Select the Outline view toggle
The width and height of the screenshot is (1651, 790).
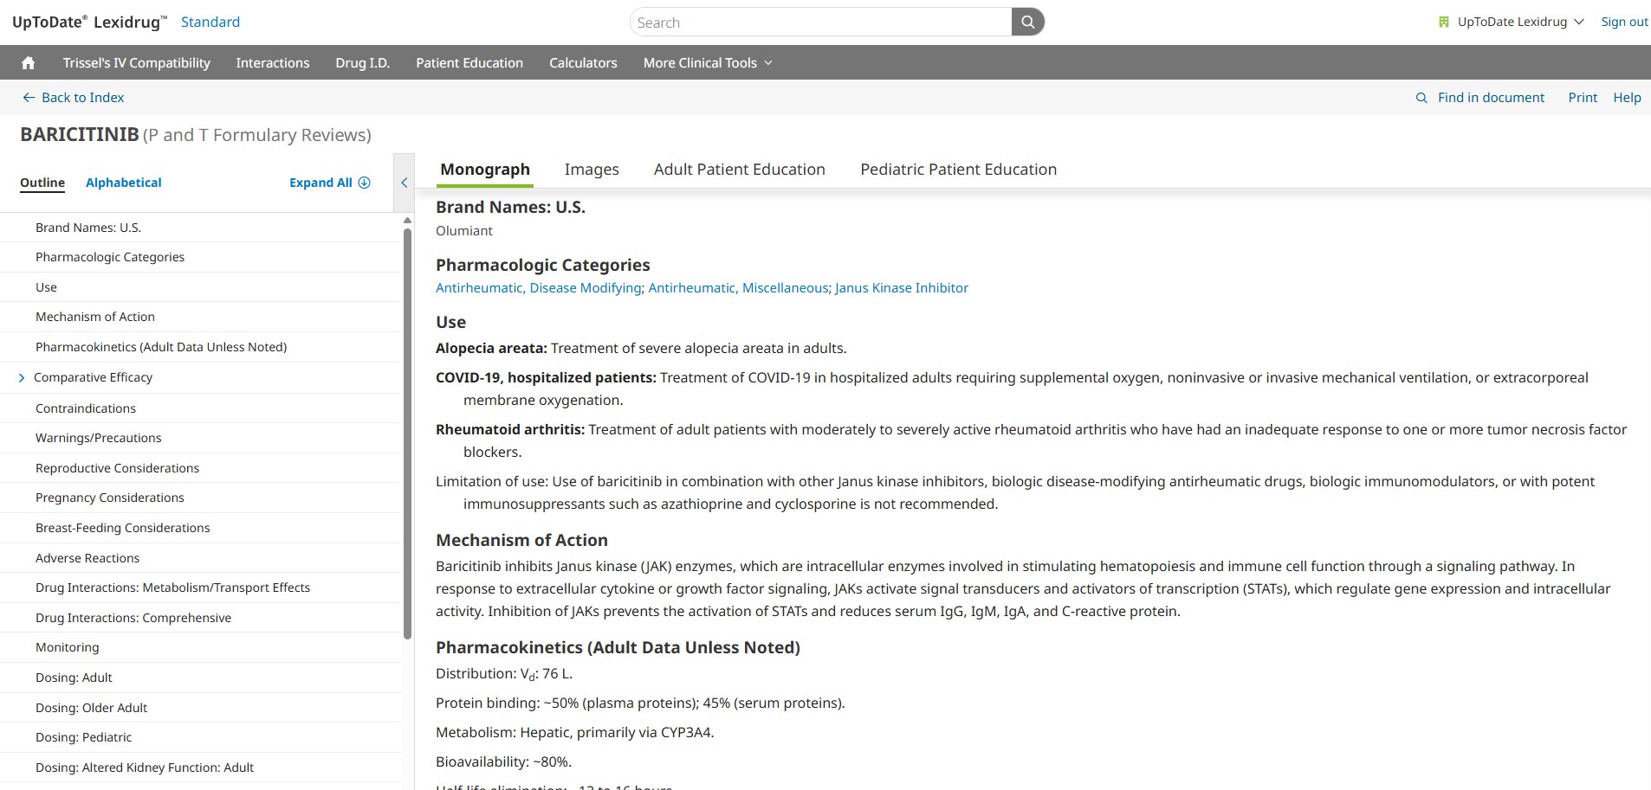click(42, 183)
